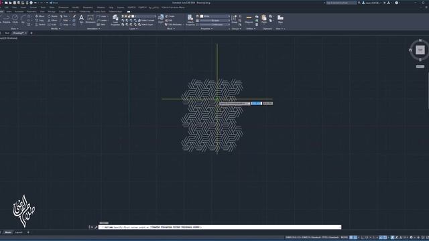This screenshot has width=429, height=241.
Task: Select the Arc drawing tool
Action: coord(23,19)
